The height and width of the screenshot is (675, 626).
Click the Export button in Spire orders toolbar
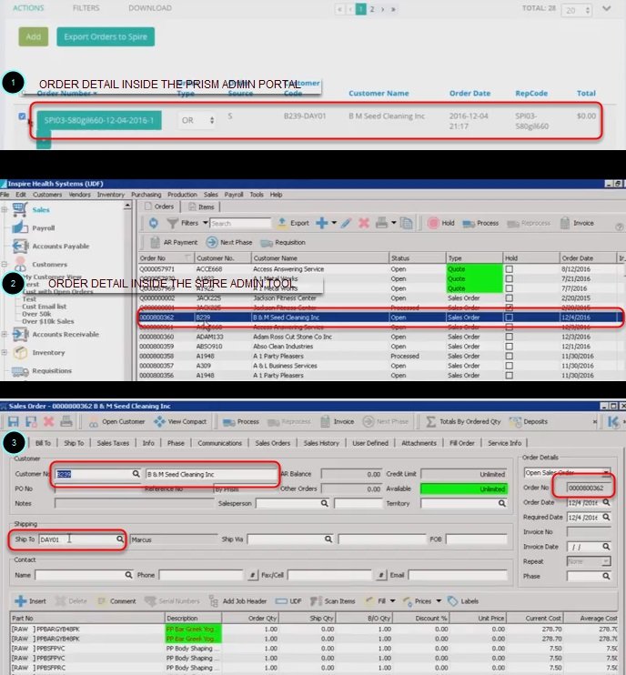293,223
